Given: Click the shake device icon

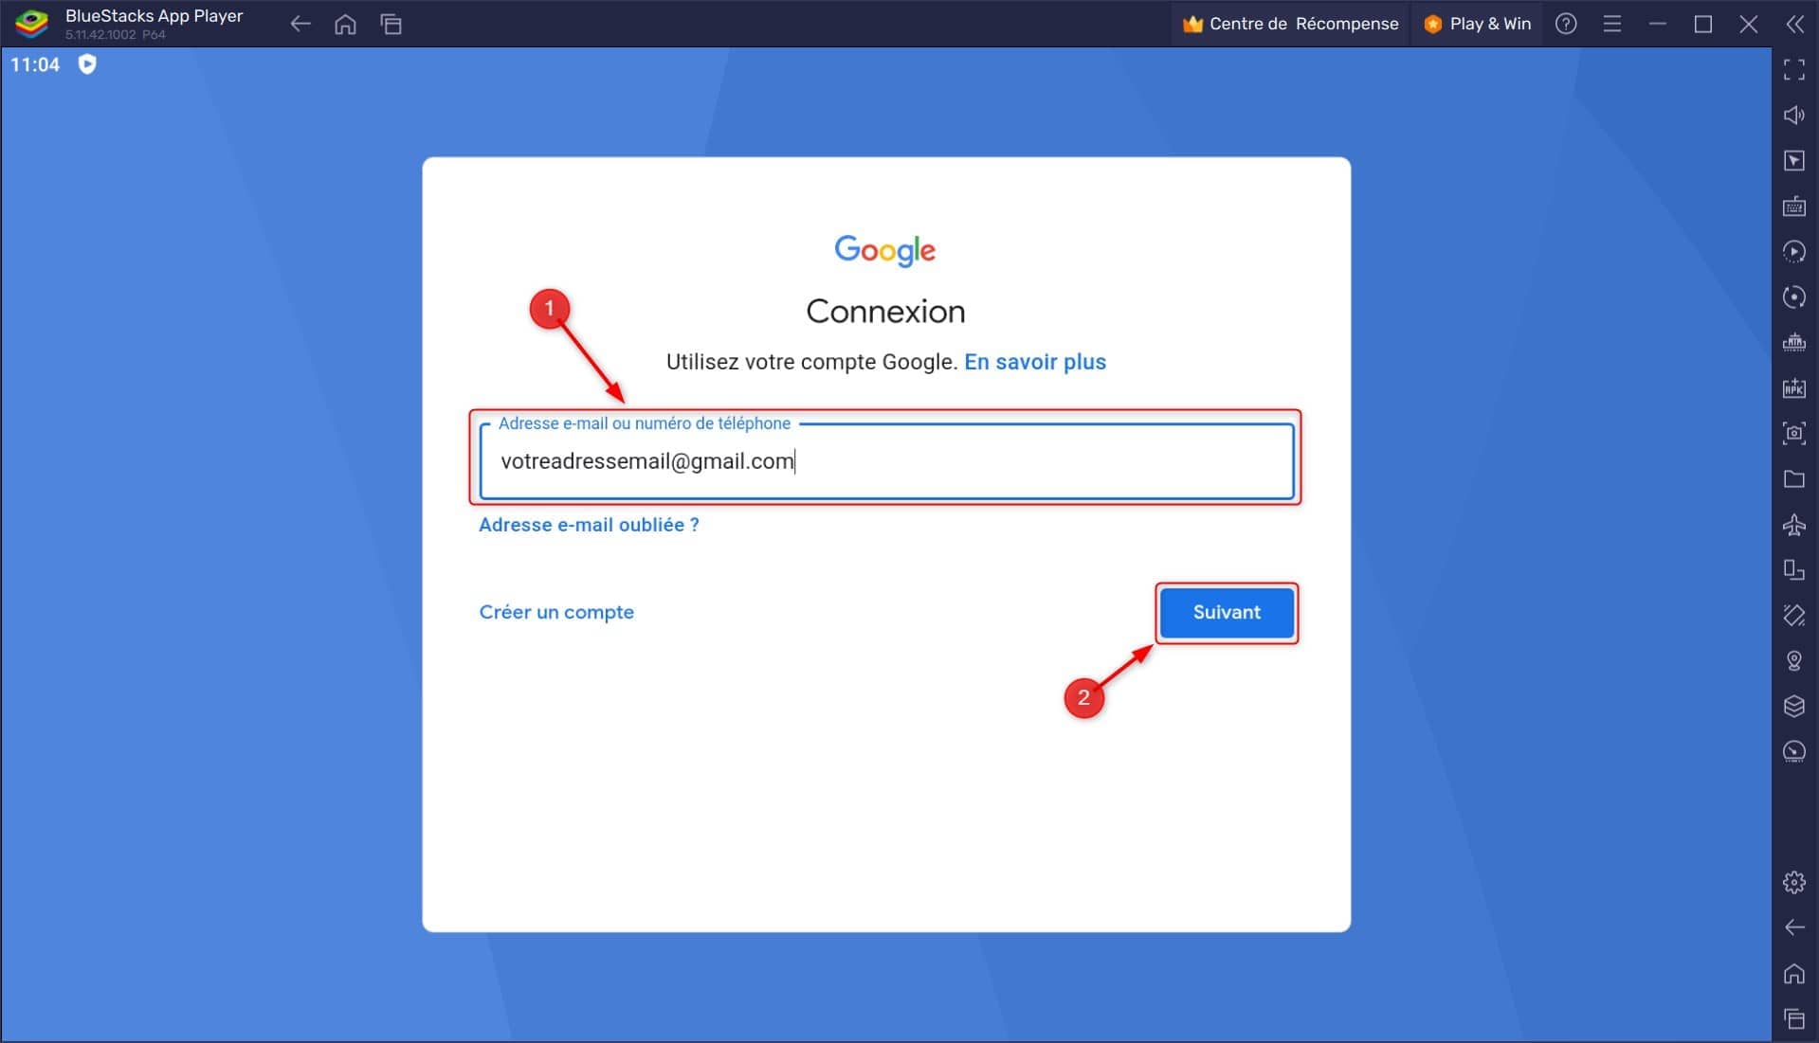Looking at the screenshot, I should point(1794,615).
